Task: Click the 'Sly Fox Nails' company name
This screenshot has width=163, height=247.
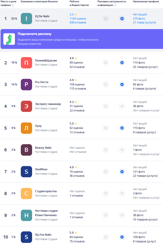Action: (43, 235)
